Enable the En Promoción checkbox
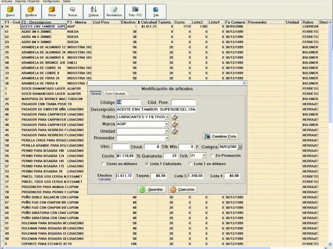The width and height of the screenshot is (333, 249). tap(213, 156)
